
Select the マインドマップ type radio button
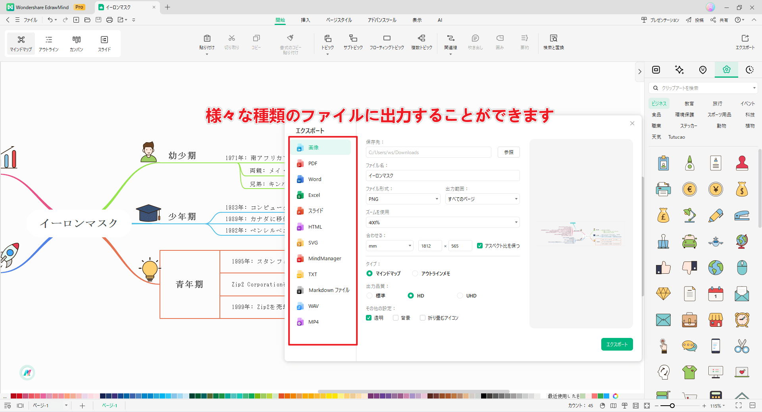pyautogui.click(x=369, y=273)
